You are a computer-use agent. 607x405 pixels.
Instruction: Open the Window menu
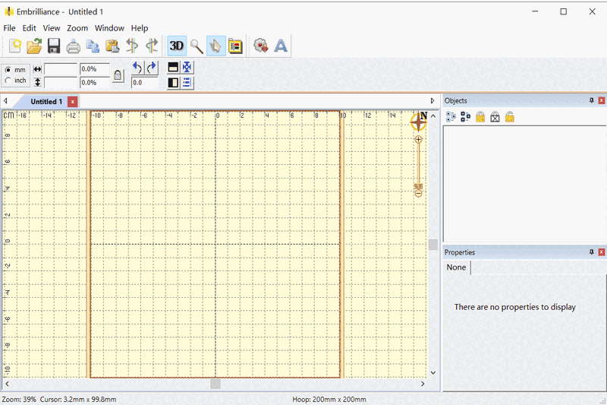(x=109, y=28)
